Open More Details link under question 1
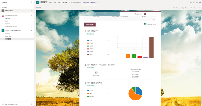202x106 pixels. pyautogui.click(x=91, y=34)
